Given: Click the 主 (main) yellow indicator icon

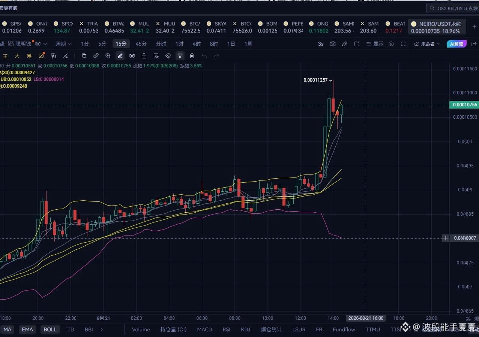Looking at the screenshot, I should pos(5,56).
